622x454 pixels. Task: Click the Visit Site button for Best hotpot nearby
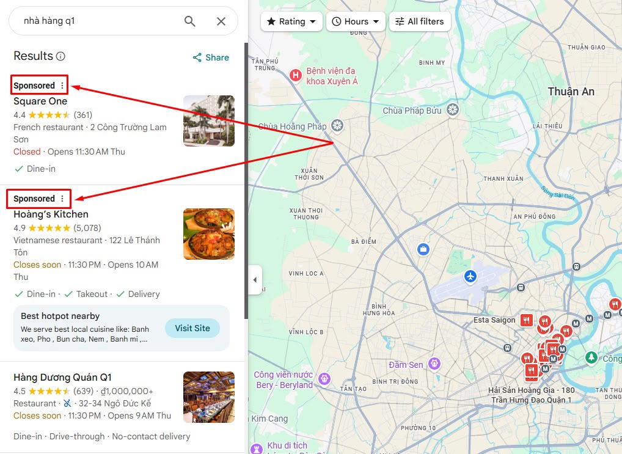pyautogui.click(x=192, y=328)
